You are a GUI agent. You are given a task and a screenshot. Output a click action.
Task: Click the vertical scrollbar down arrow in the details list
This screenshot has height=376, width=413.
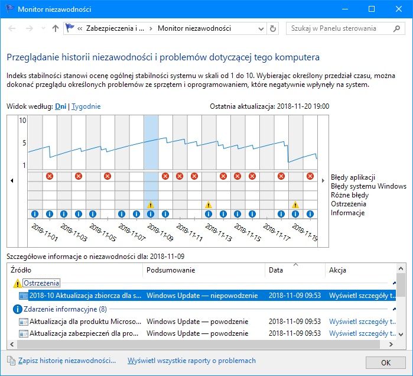pos(401,335)
